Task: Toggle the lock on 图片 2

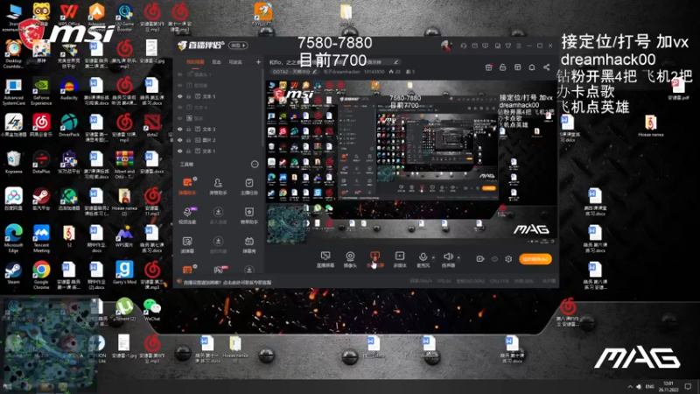Action: (188, 140)
